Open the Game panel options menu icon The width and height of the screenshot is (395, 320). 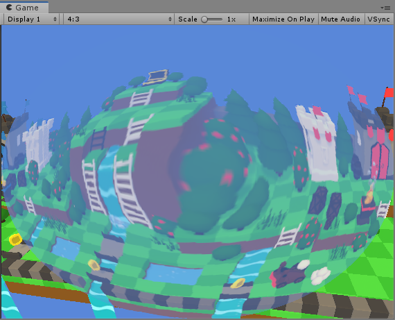[x=386, y=8]
